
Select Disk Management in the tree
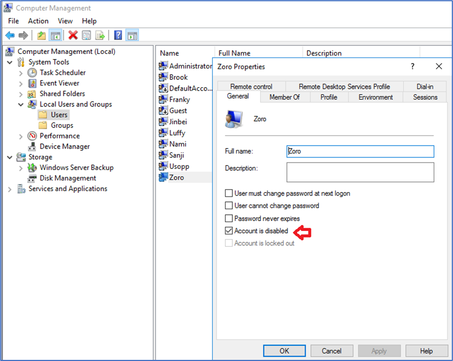point(68,178)
